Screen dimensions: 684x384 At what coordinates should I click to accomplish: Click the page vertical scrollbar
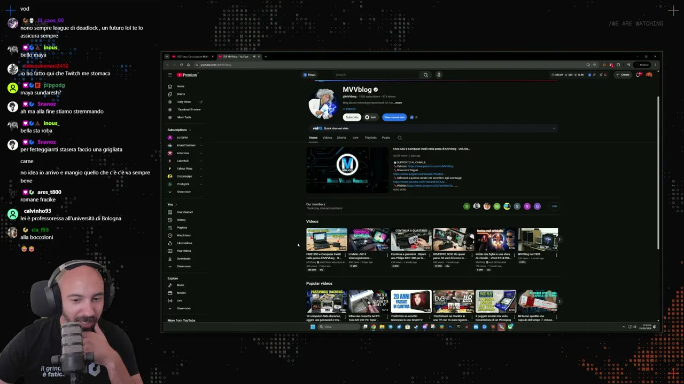tap(658, 172)
